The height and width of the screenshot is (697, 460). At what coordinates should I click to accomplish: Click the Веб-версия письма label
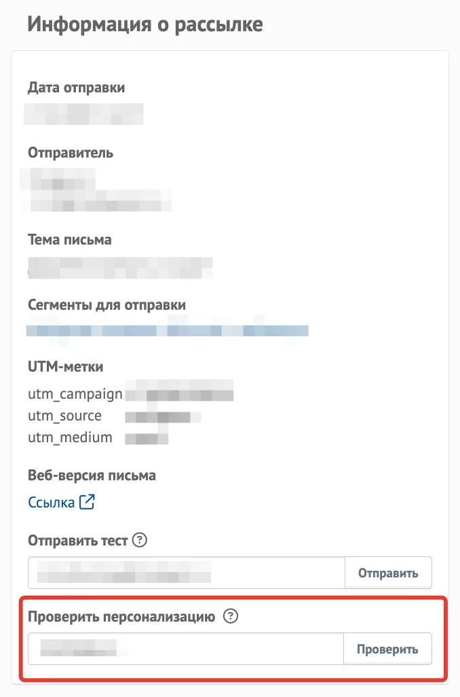click(92, 475)
